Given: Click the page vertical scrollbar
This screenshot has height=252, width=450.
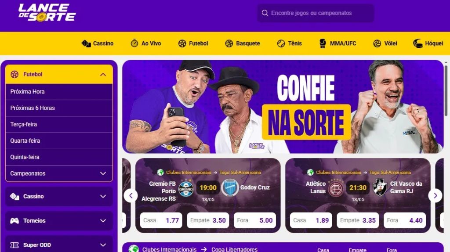Looking at the screenshot, I should click(446, 90).
